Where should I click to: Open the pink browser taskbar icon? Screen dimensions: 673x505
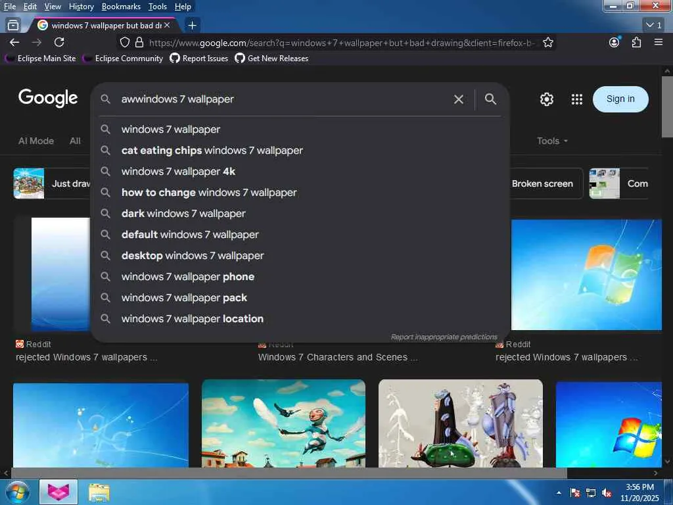[58, 492]
